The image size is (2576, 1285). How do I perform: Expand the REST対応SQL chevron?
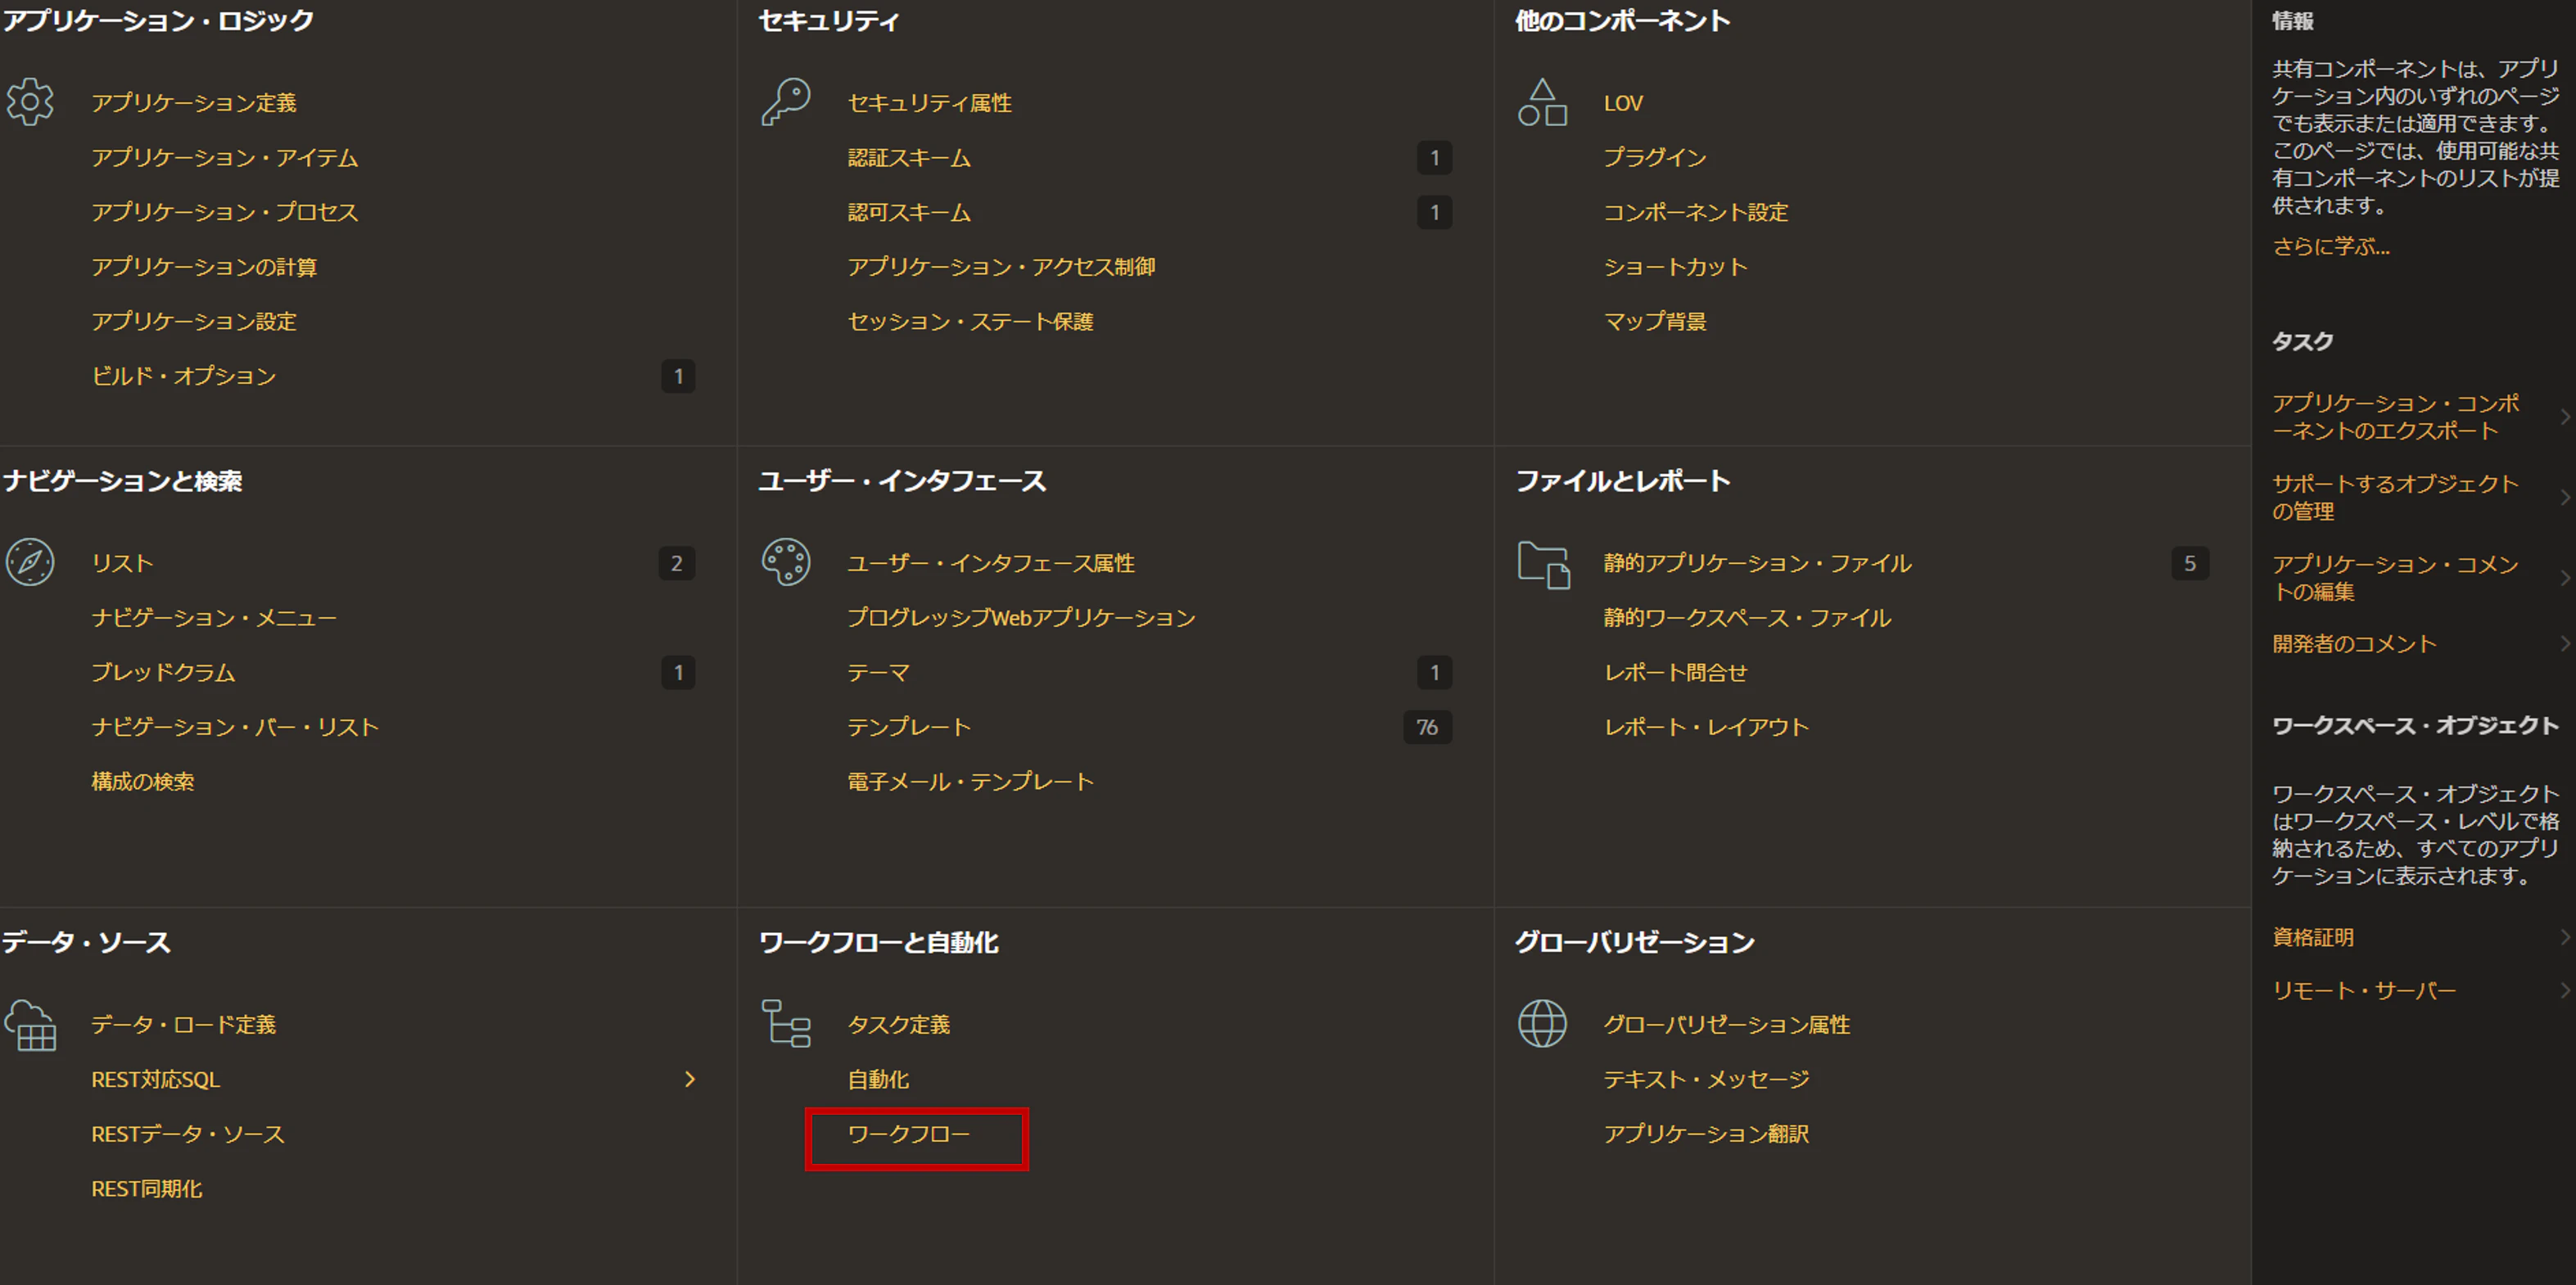[690, 1080]
